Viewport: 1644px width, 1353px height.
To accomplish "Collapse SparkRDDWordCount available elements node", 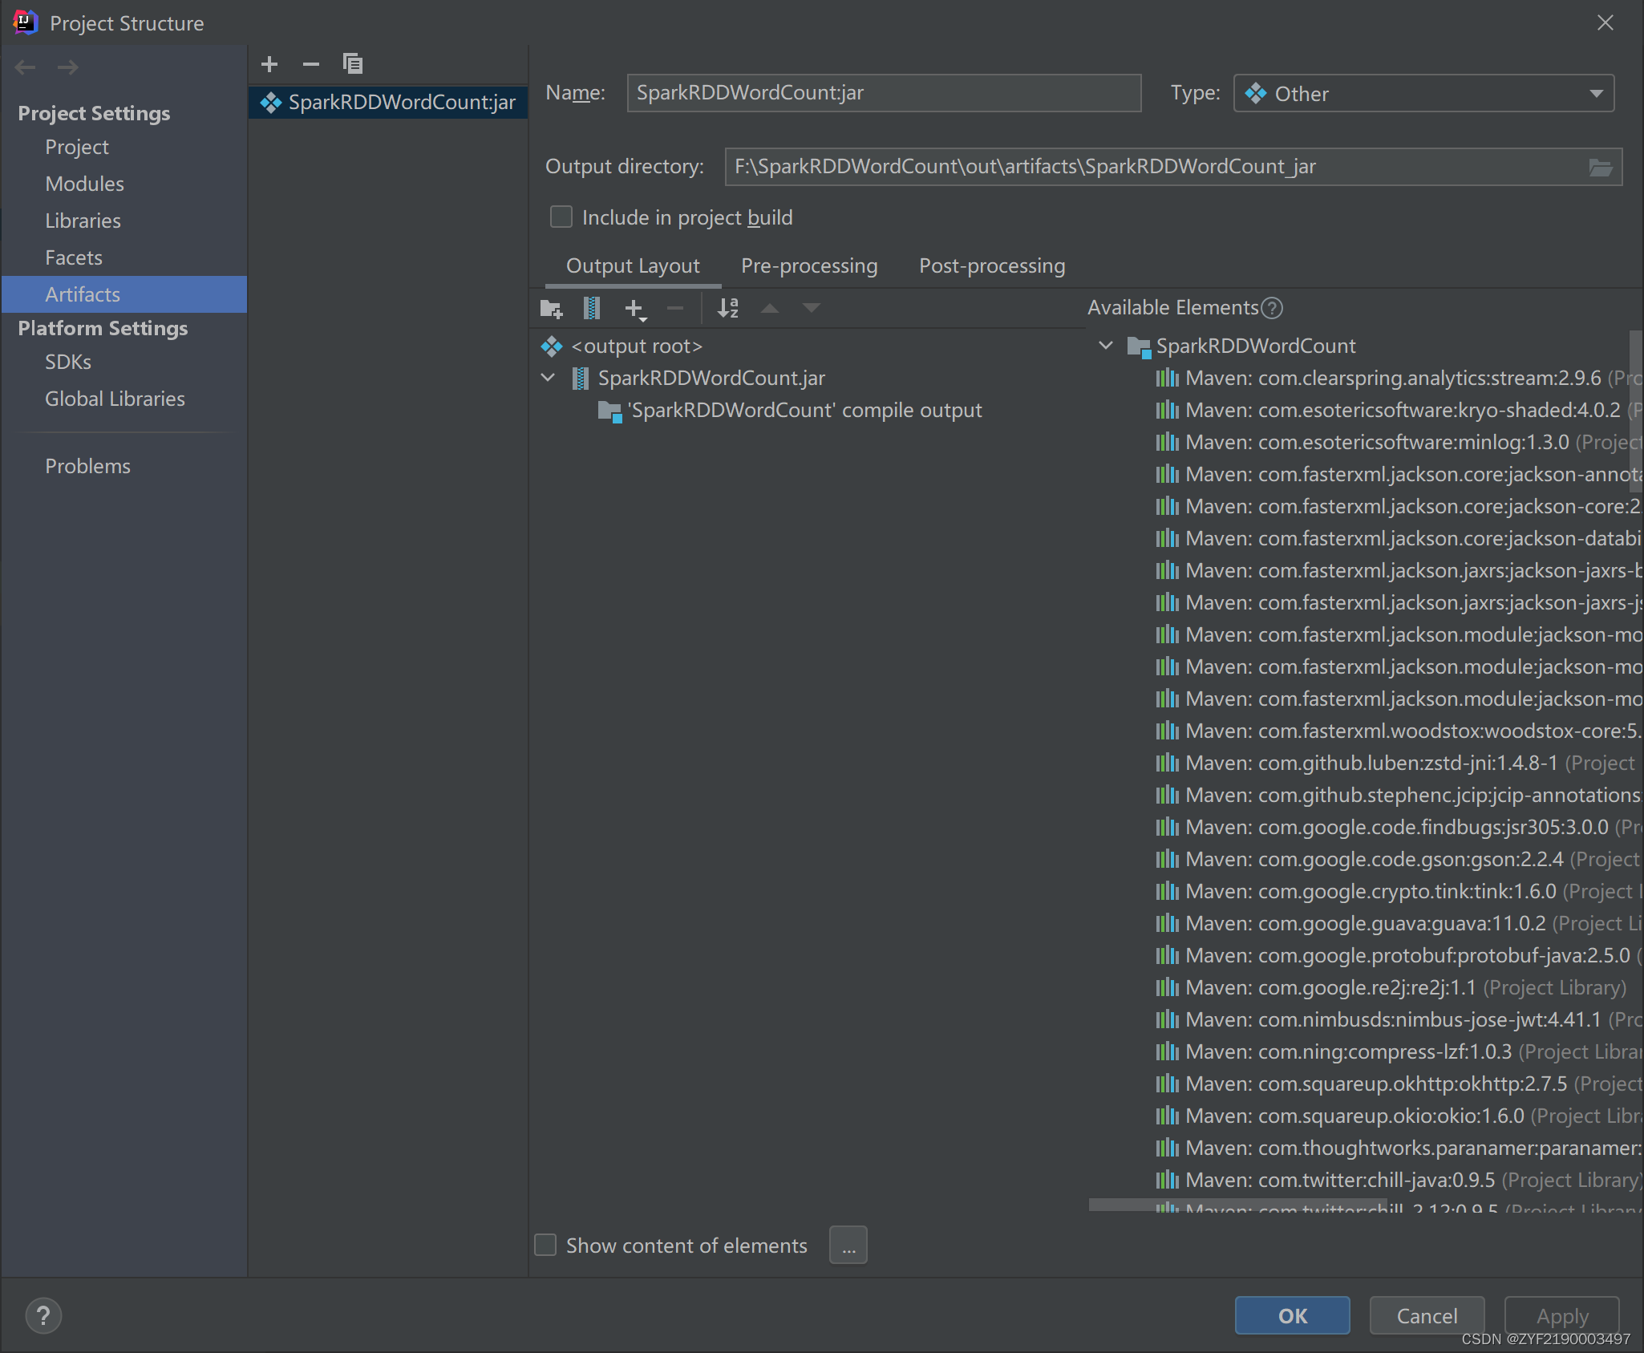I will click(1105, 346).
